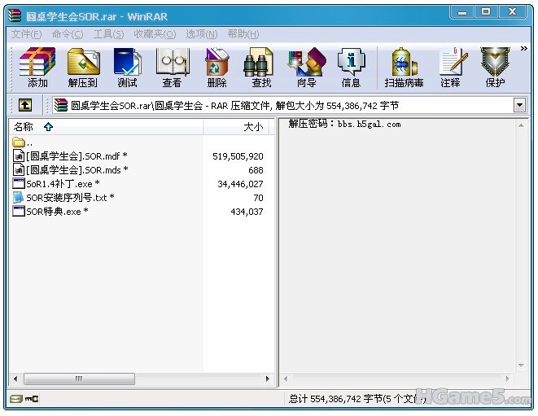
Task: Click file list scroll right arrow
Action: point(267,379)
